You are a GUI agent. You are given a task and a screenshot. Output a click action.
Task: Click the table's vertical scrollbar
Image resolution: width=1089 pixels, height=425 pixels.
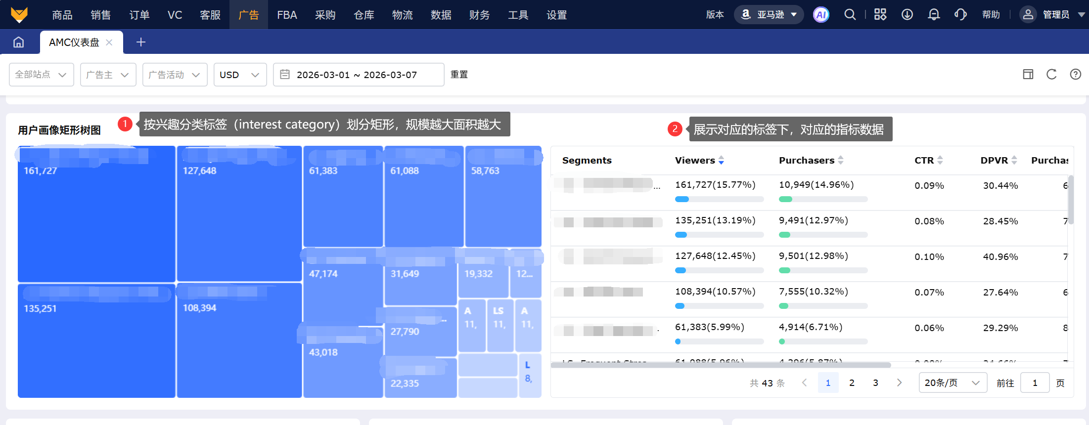pyautogui.click(x=1071, y=200)
